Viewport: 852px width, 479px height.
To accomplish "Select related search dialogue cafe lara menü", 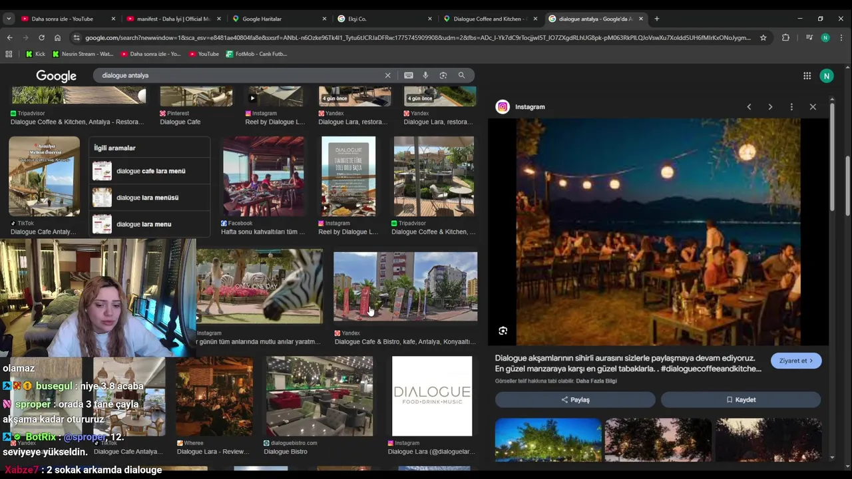I will 150,171.
